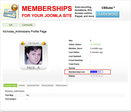Open the Subscription tab
131x112 pixels.
(x=33, y=85)
